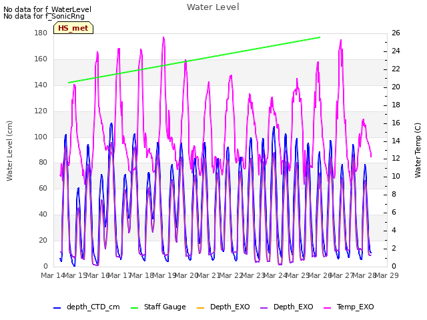Click 'No data for f_SonicRng' message
The image size is (427, 320).
[x=44, y=16]
